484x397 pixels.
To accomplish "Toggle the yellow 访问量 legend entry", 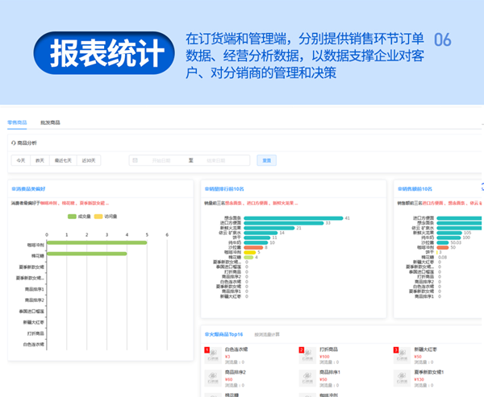I will tap(106, 217).
